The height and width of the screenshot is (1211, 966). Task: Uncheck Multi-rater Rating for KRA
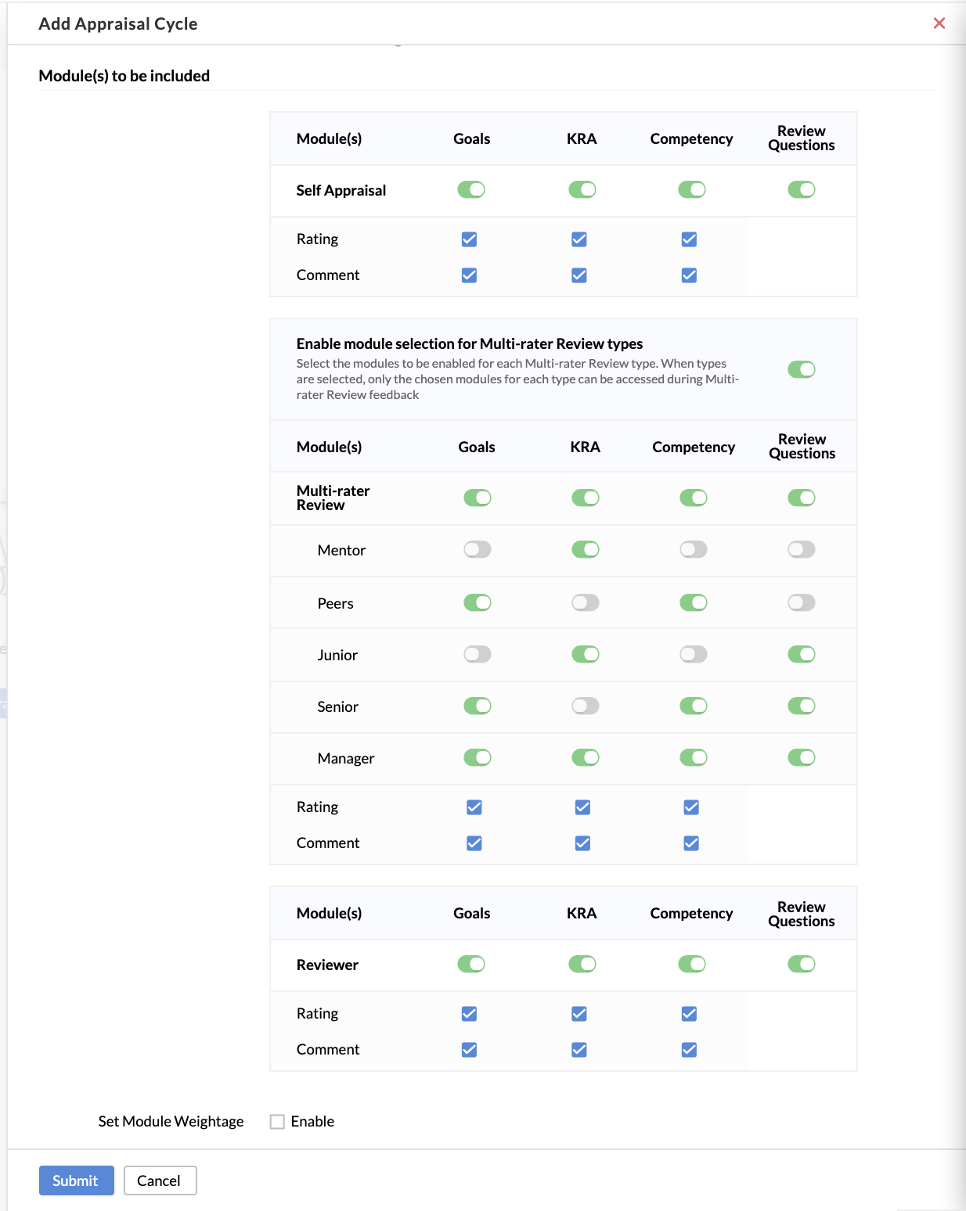coord(582,807)
